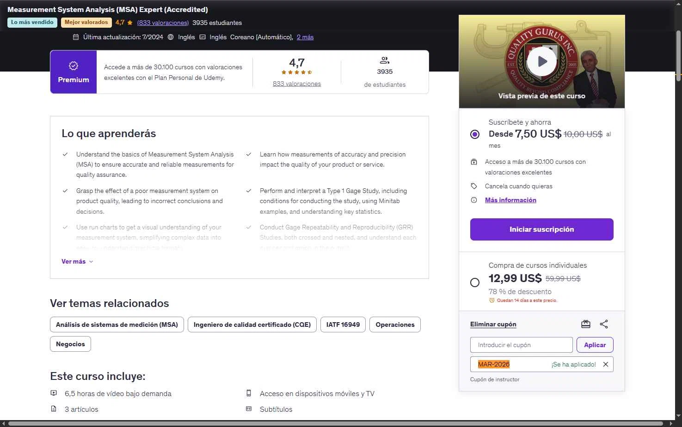The height and width of the screenshot is (427, 682).
Task: Click the 3935 estudiantes text in the header
Action: (x=217, y=23)
